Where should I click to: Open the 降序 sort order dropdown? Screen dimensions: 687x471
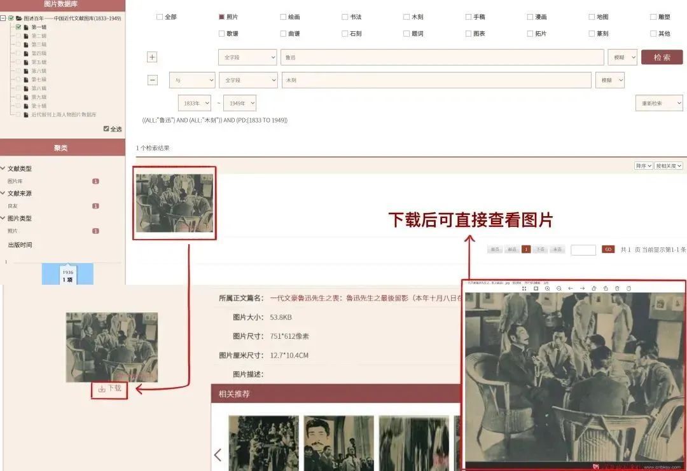[x=643, y=166]
